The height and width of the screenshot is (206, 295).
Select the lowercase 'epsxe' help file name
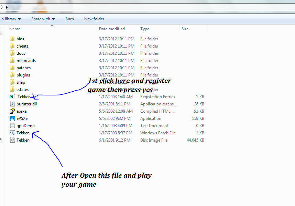click(21, 111)
